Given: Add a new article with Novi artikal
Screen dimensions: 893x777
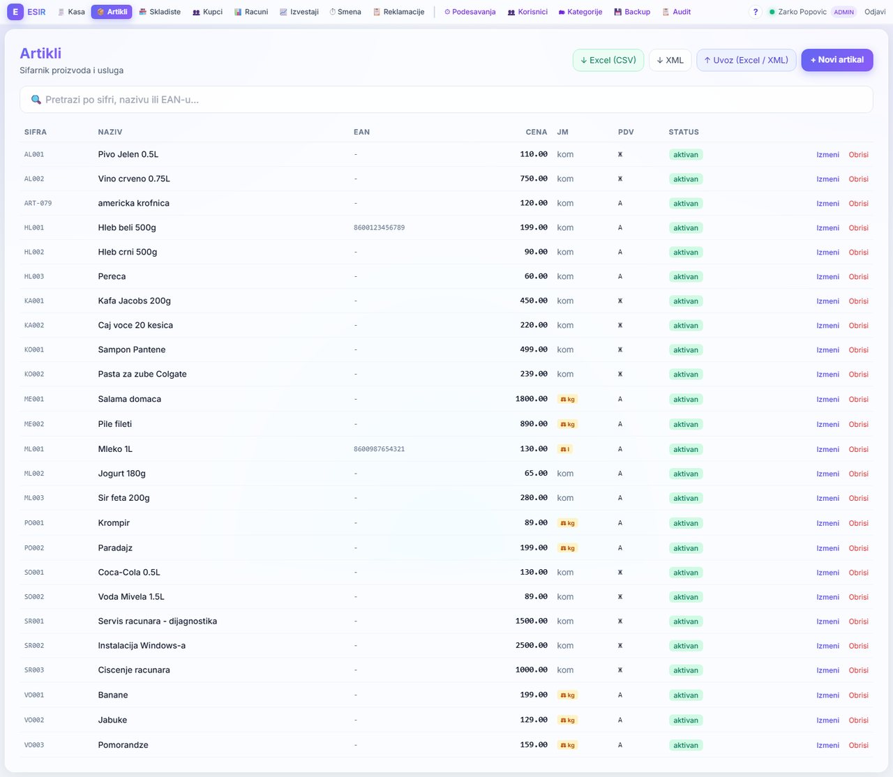Looking at the screenshot, I should tap(837, 60).
